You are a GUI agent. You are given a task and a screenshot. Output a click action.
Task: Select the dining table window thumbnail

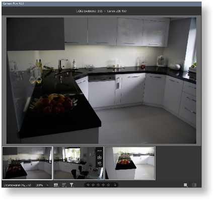[79, 163]
